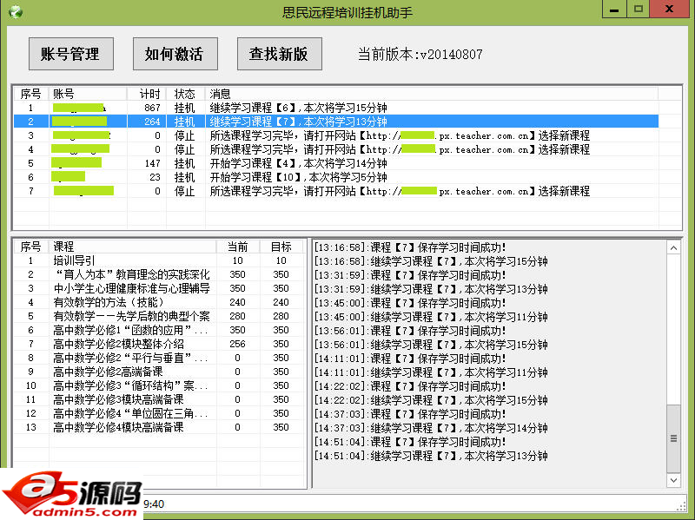Click 查找新版 to check for updates
This screenshot has height=520, width=695.
click(279, 54)
